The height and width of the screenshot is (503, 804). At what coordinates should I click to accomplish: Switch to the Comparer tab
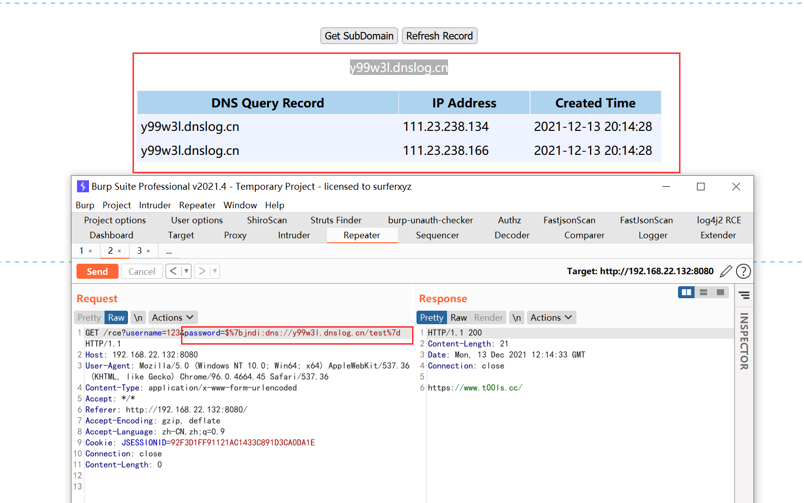(x=584, y=235)
